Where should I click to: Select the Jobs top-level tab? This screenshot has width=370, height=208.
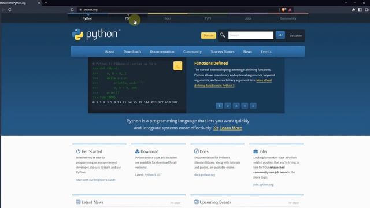pos(248,18)
